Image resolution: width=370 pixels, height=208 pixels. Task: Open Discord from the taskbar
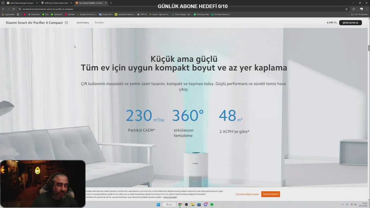[206, 205]
